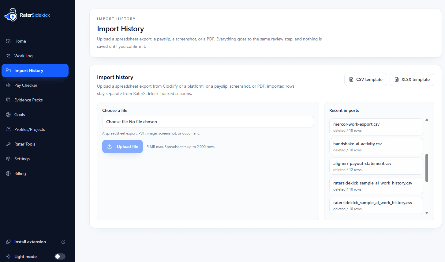Screen dimensions: 445x262
Task: Open the Goals section
Action: (x=35, y=115)
